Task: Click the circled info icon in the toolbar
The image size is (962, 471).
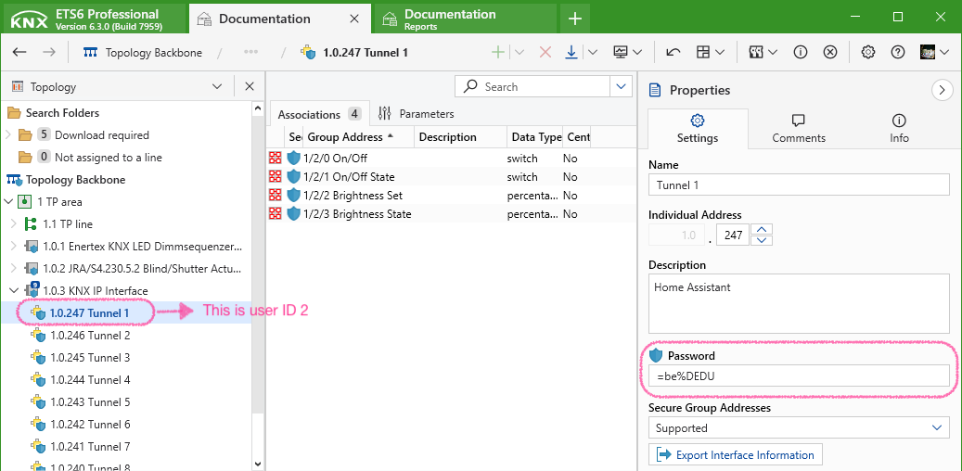Action: point(801,52)
